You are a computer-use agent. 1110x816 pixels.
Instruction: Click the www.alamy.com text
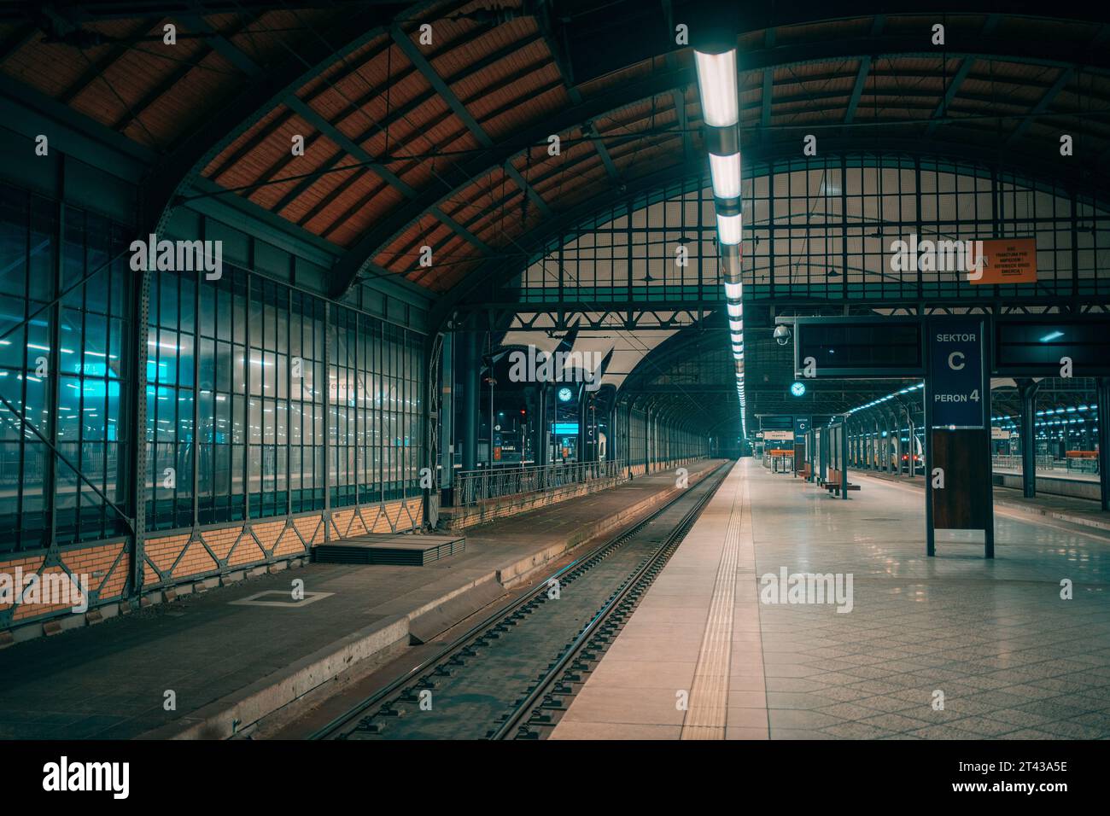1011,788
